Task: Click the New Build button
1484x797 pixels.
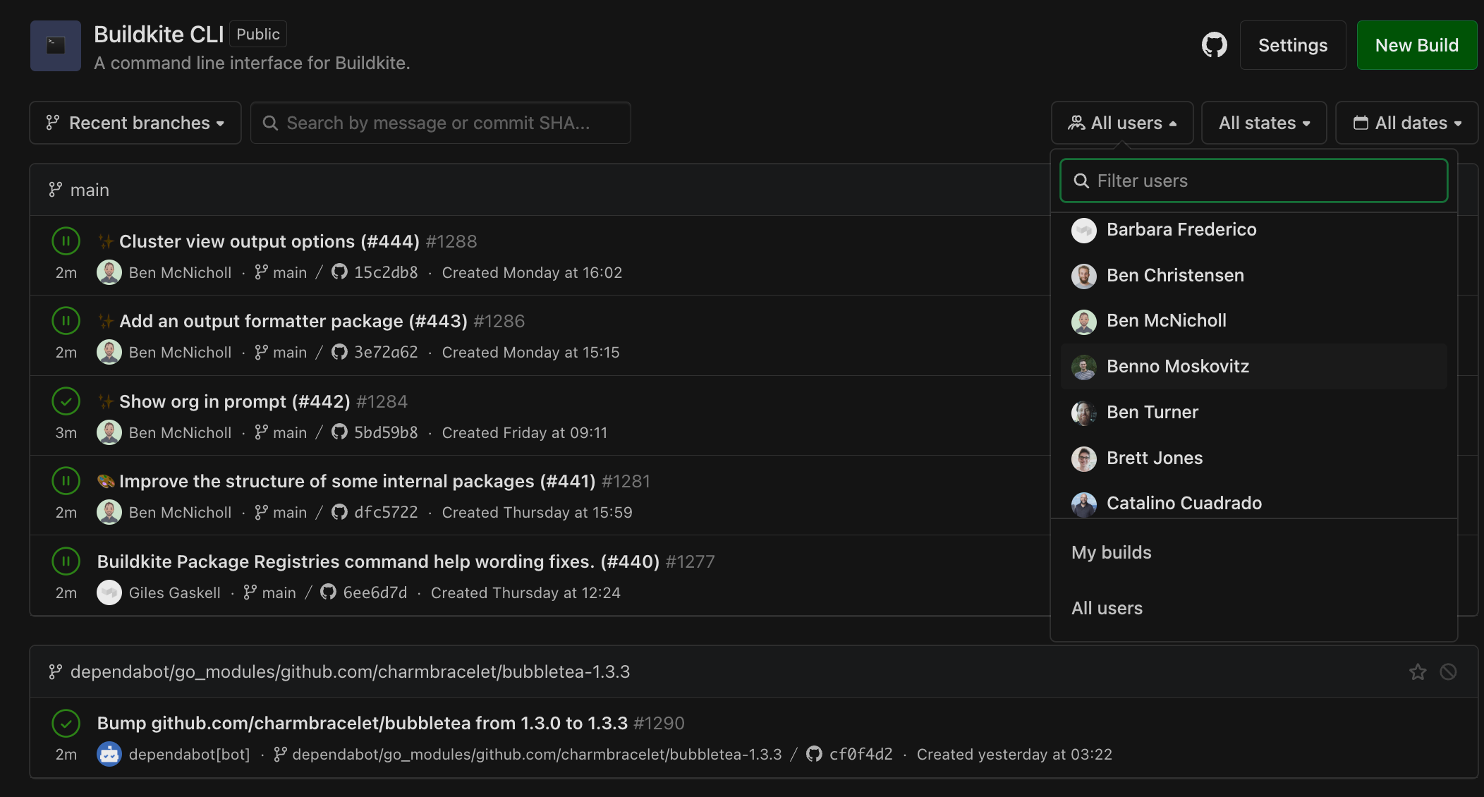Action: point(1416,45)
